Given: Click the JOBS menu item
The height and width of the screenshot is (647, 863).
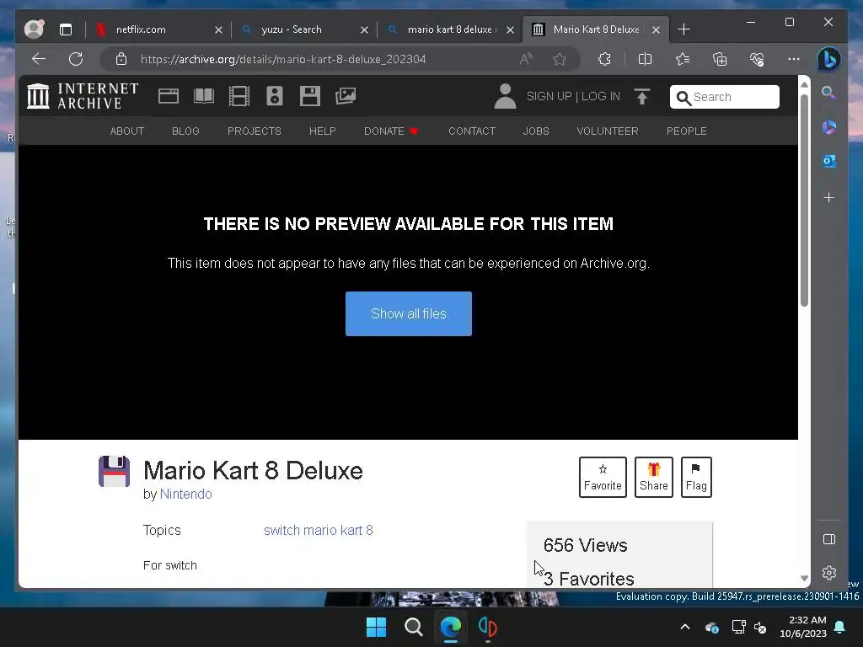Looking at the screenshot, I should pos(536,131).
